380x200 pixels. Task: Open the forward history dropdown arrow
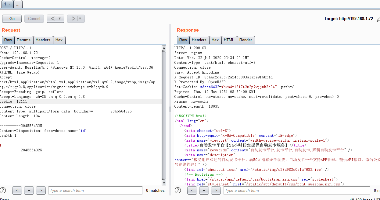click(x=81, y=19)
